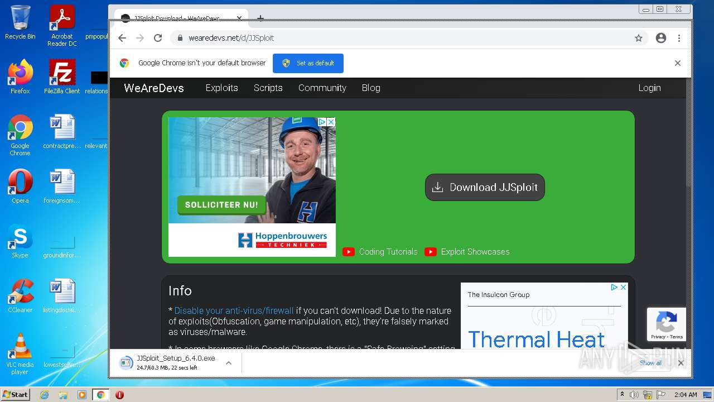Open Google Chrome desktop shortcut
This screenshot has width=714, height=402.
20,135
